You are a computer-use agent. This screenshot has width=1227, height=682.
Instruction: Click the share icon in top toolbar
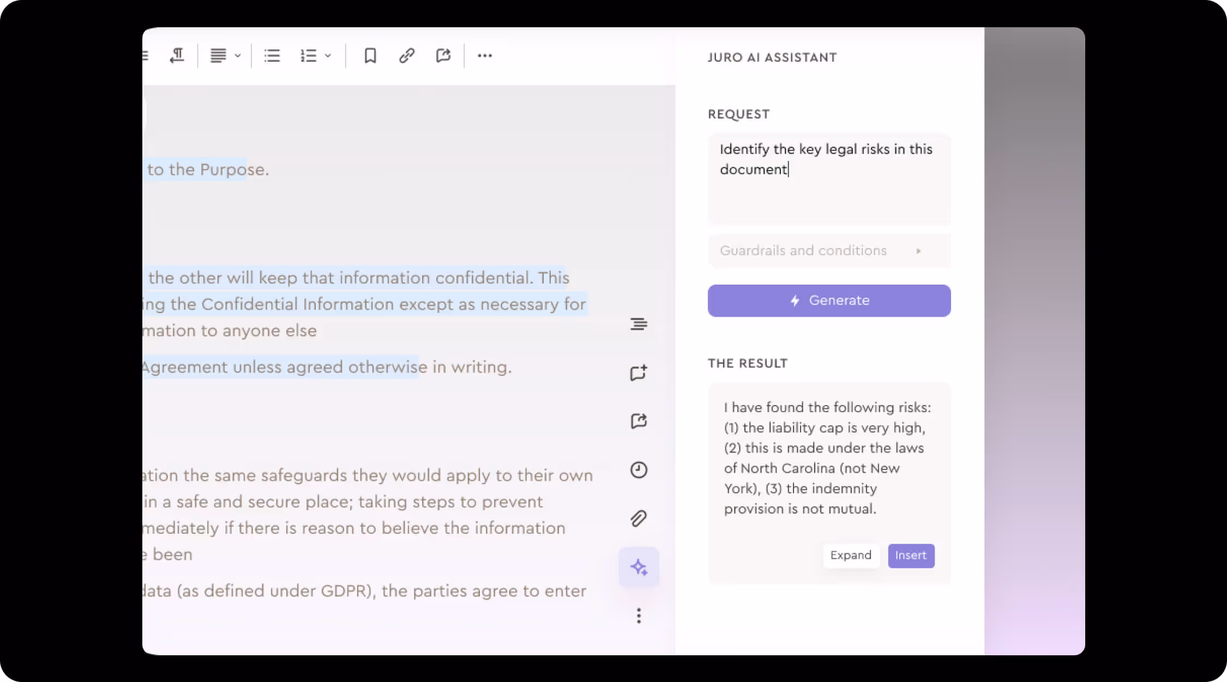pyautogui.click(x=443, y=56)
